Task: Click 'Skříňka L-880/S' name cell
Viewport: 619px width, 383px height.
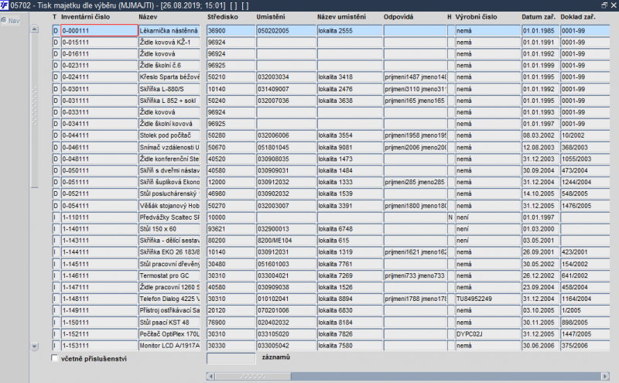Action: point(169,89)
